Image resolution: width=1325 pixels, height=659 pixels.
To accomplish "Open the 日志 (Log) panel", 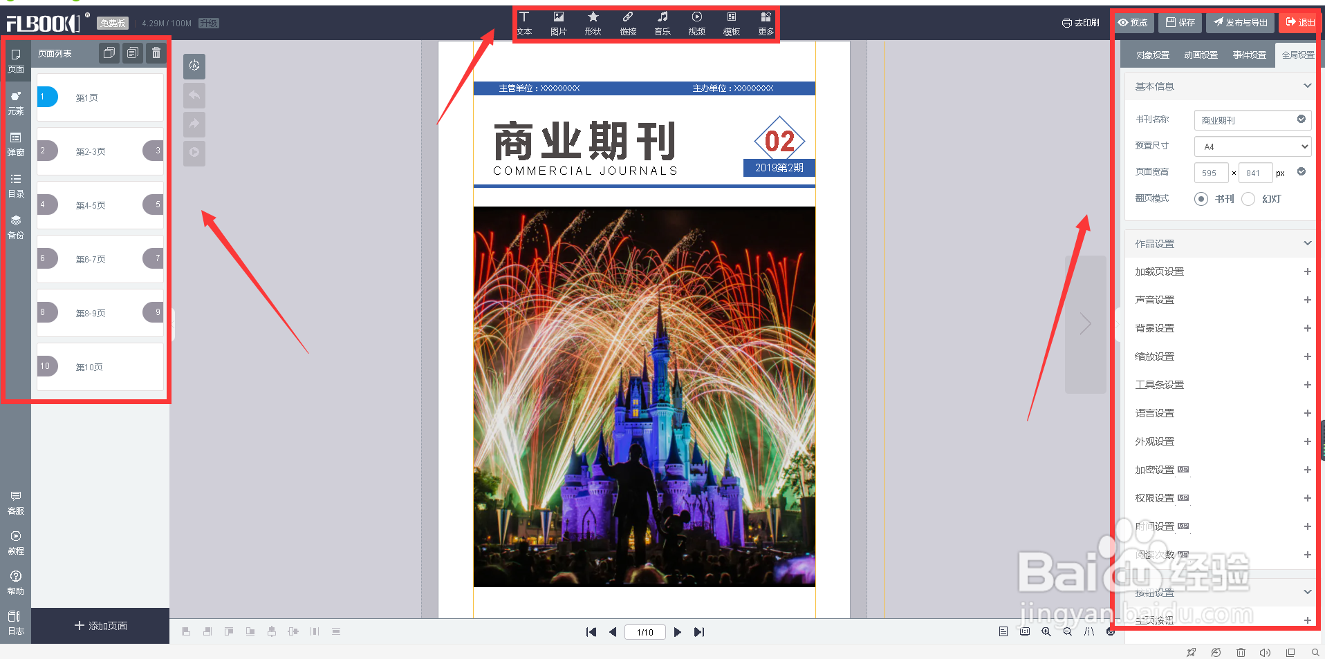I will pyautogui.click(x=16, y=623).
